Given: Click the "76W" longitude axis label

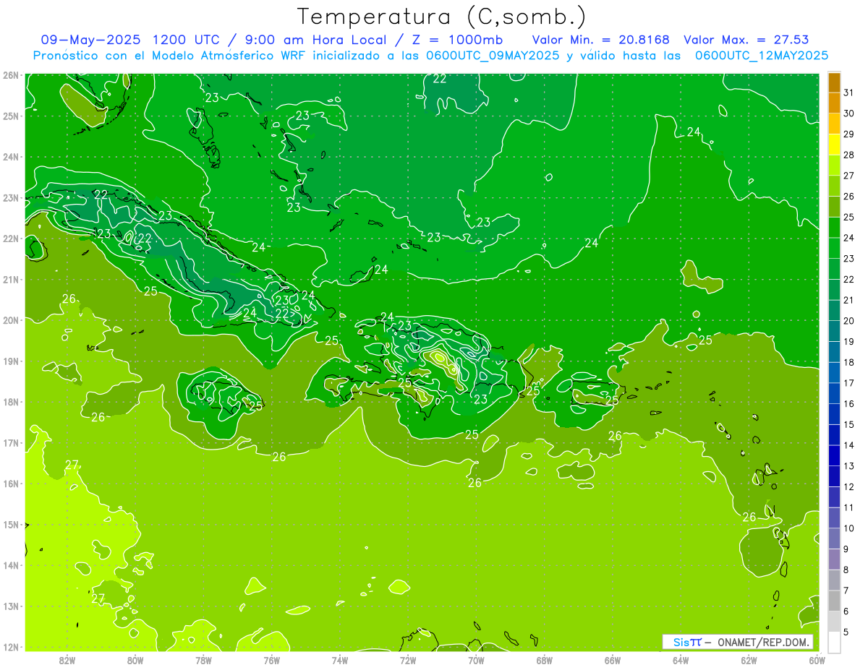Looking at the screenshot, I should [x=272, y=660].
